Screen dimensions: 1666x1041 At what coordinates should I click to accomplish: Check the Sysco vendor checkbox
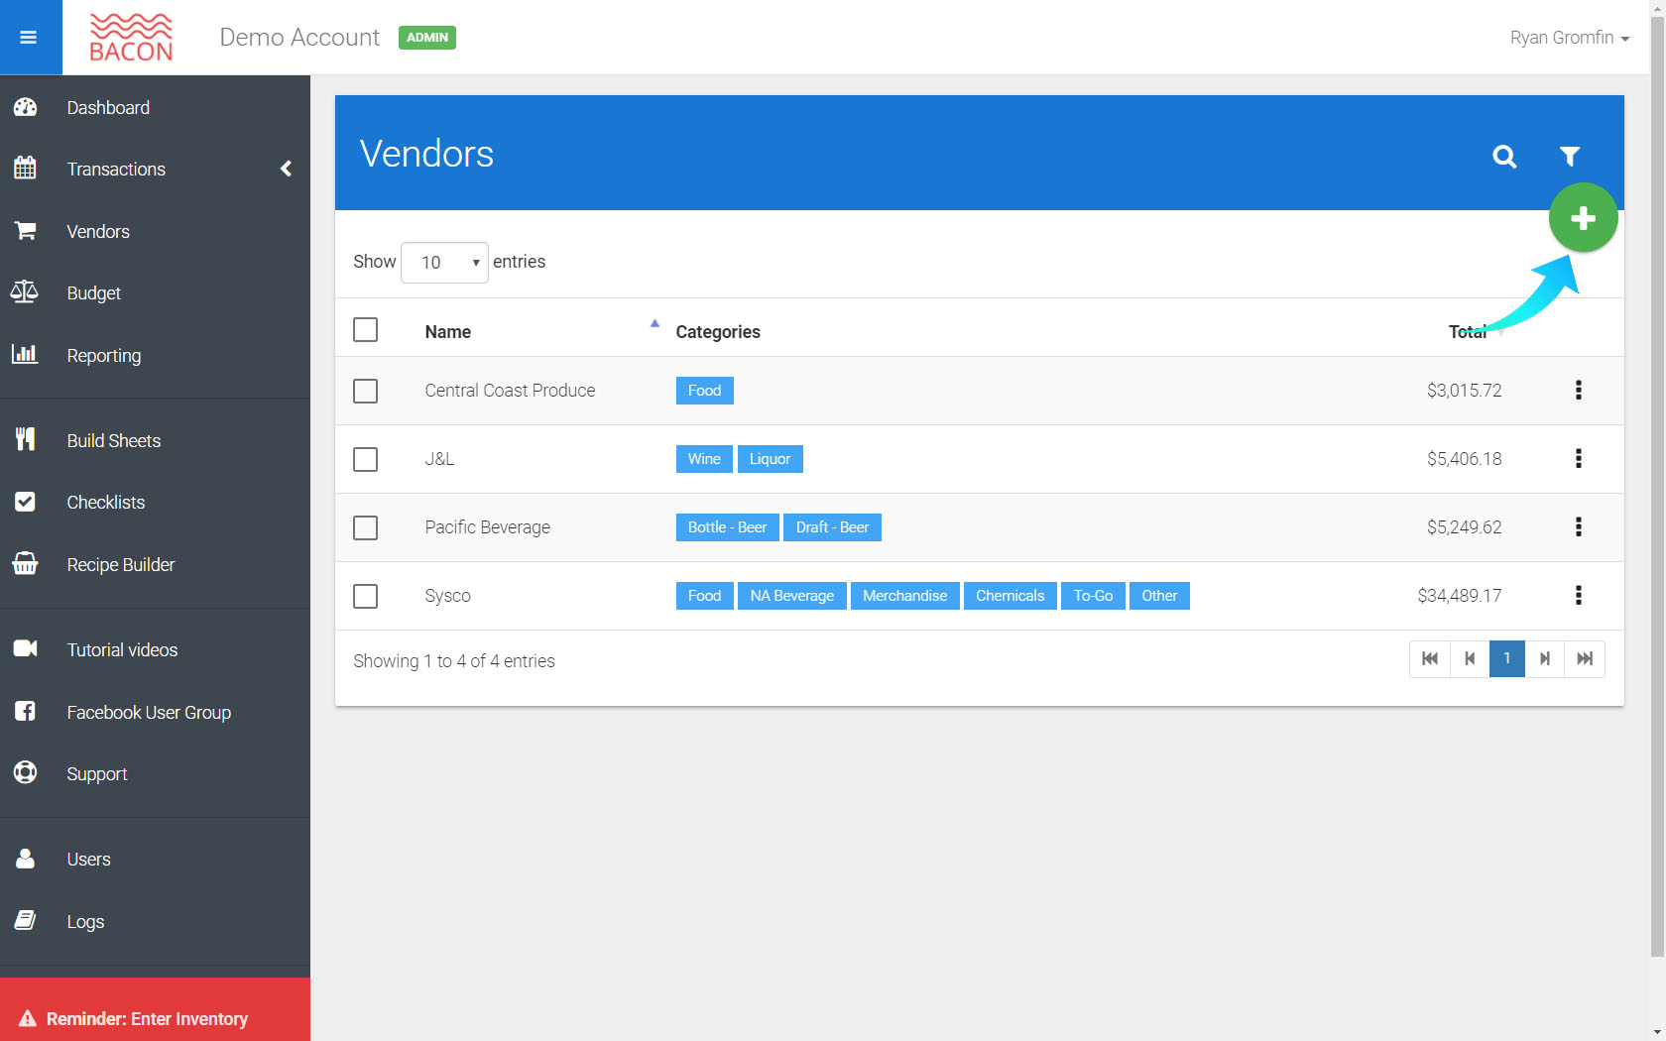point(365,596)
